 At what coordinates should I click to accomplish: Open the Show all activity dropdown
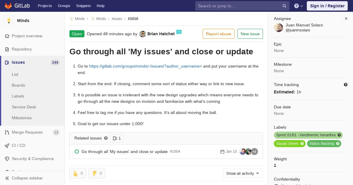[x=243, y=173]
